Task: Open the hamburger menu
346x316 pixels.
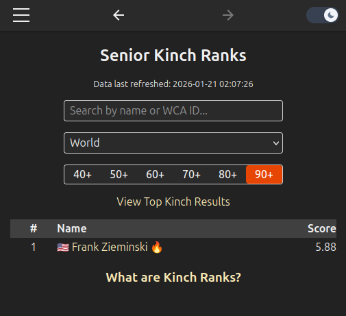Action: (x=21, y=15)
